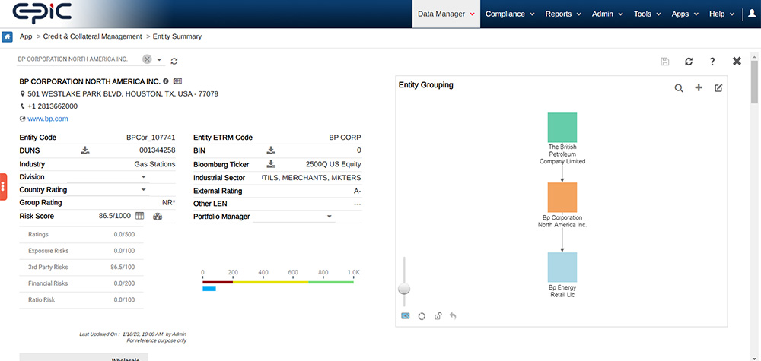Image resolution: width=761 pixels, height=361 pixels.
Task: Click the Credit & Collateral Management breadcrumb
Action: [92, 36]
